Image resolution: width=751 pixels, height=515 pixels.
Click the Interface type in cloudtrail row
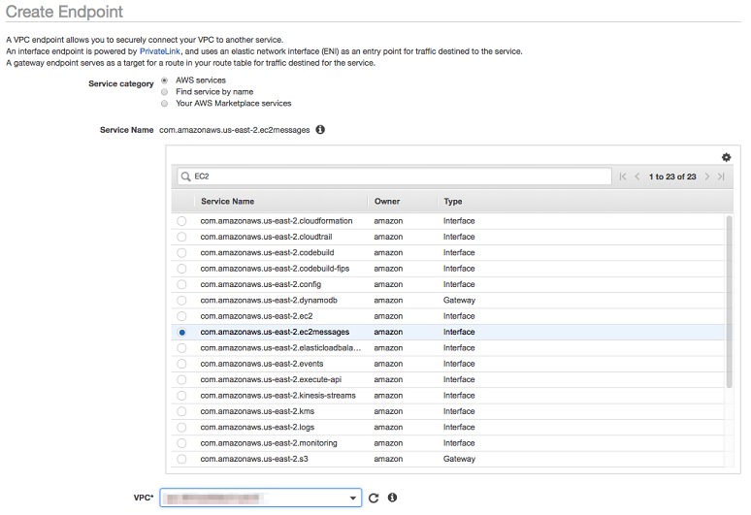click(x=459, y=237)
